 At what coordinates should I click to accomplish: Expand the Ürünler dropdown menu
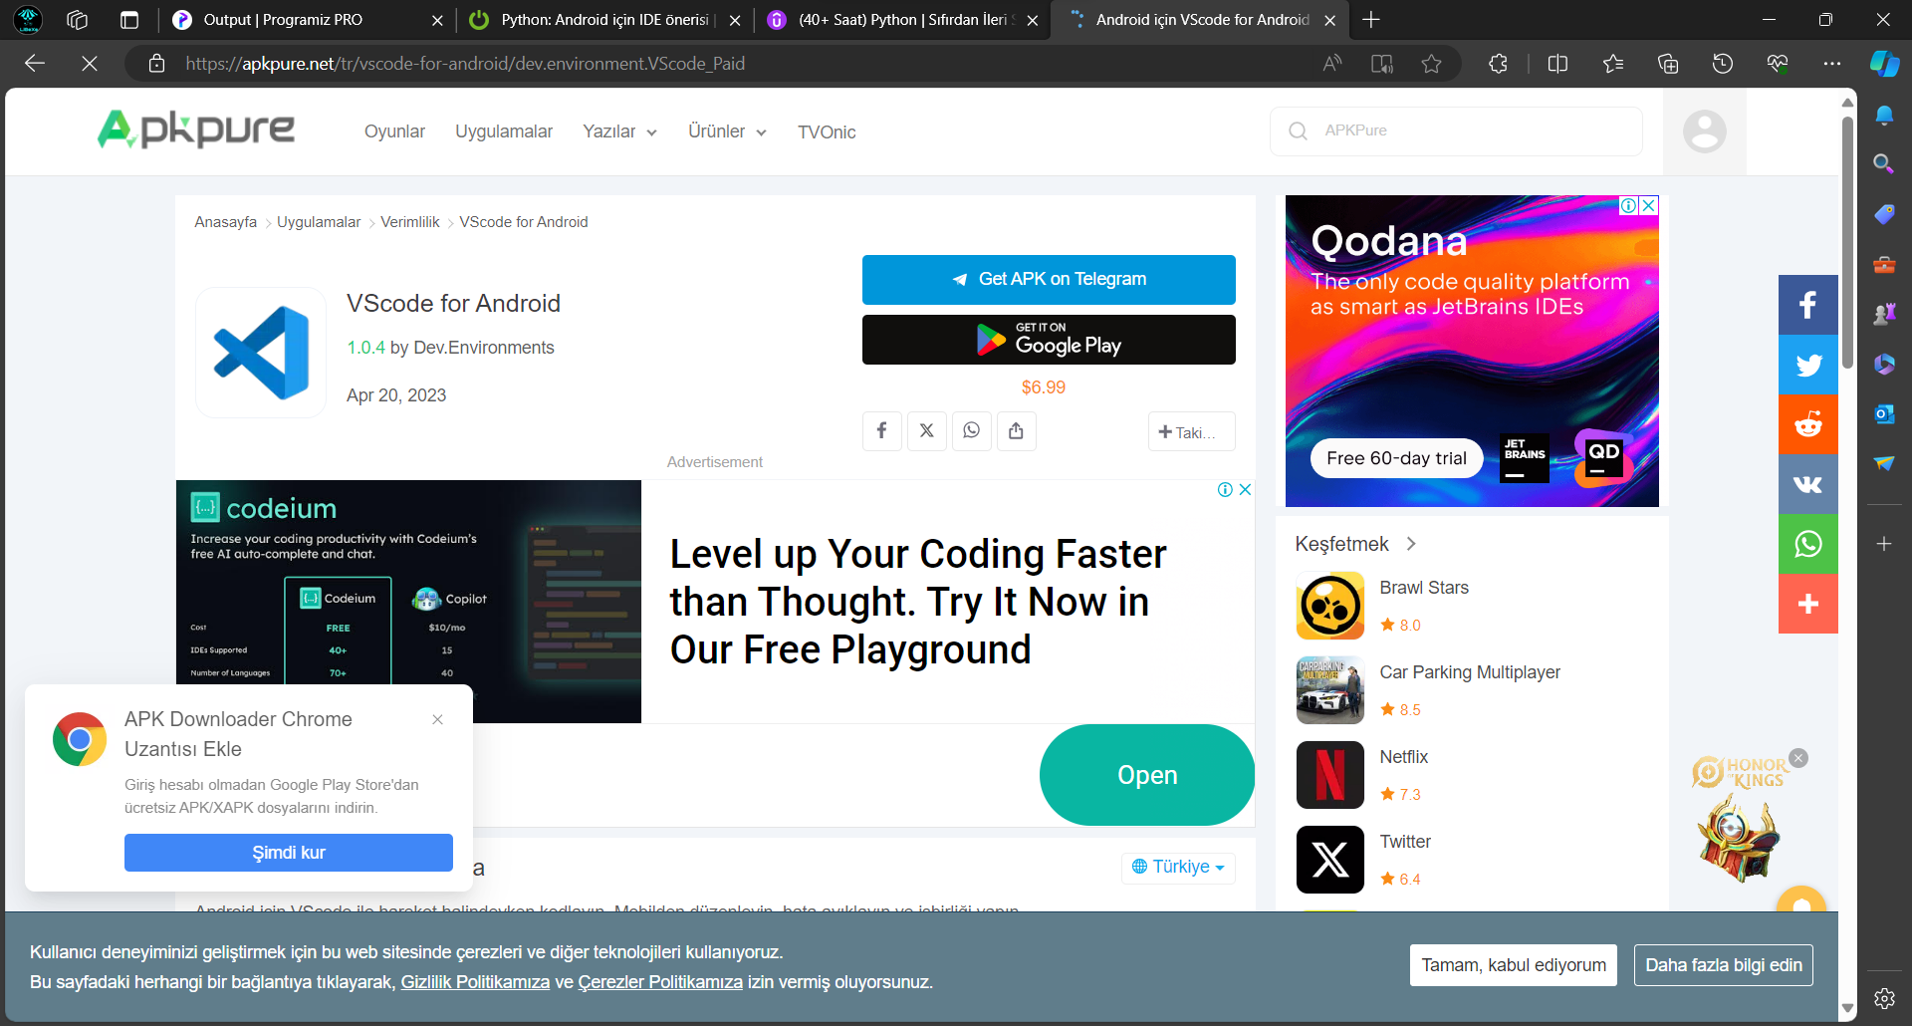[727, 131]
